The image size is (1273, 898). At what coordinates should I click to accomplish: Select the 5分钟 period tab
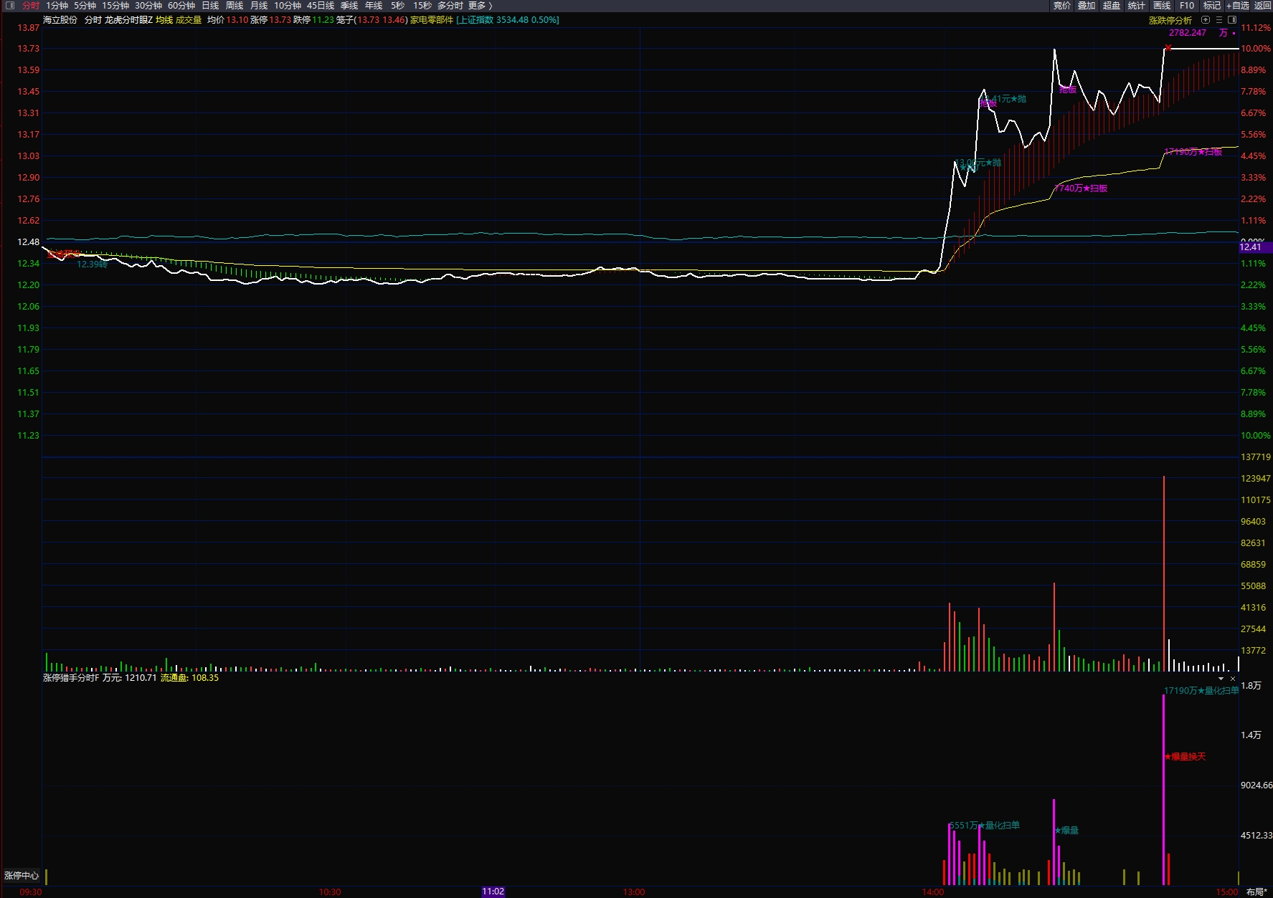(85, 6)
